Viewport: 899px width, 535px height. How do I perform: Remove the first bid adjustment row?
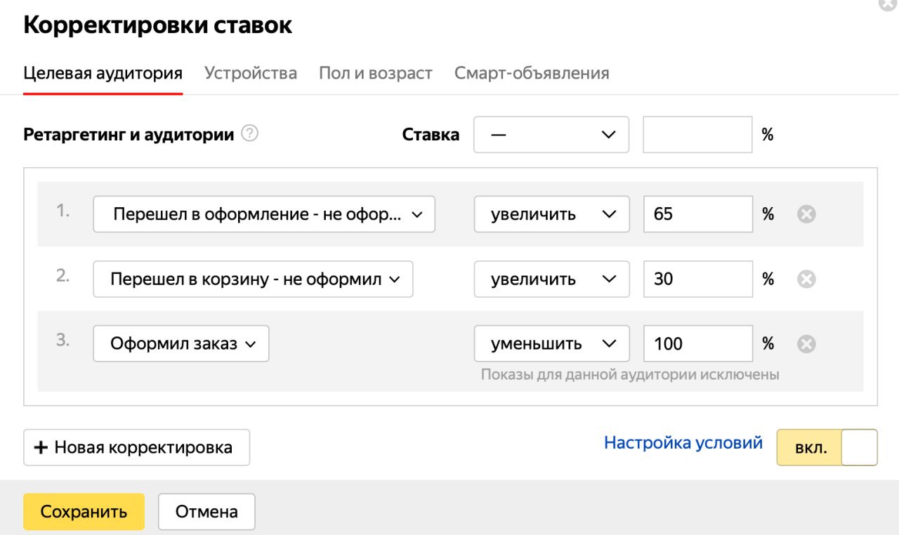coord(806,214)
